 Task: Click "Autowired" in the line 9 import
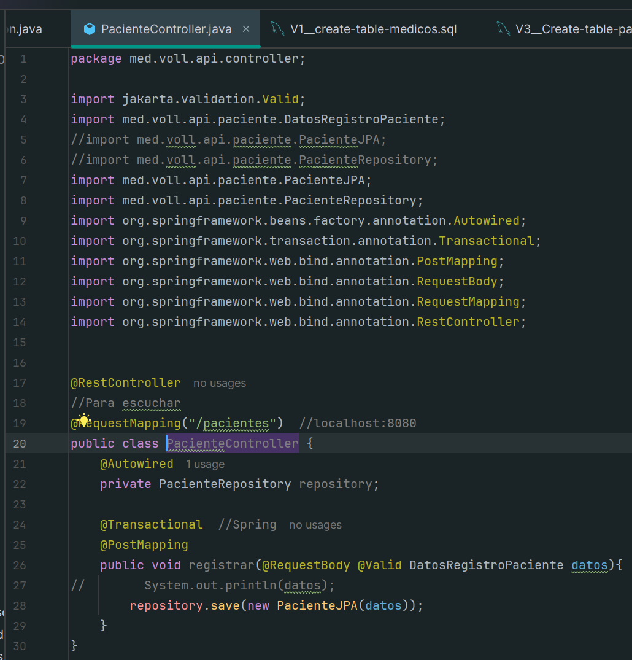[x=487, y=220]
